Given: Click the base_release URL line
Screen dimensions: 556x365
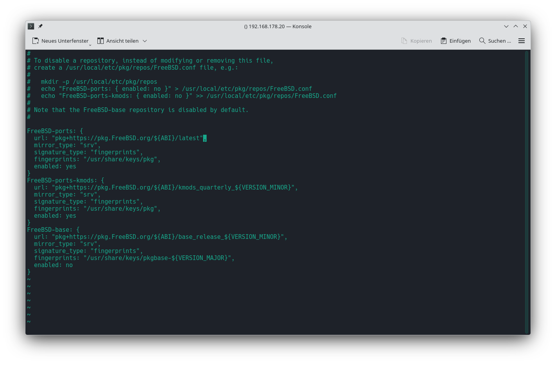Looking at the screenshot, I should tap(161, 237).
